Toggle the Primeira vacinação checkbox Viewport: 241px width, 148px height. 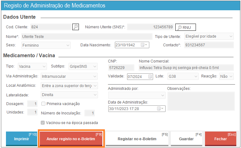[44, 104]
